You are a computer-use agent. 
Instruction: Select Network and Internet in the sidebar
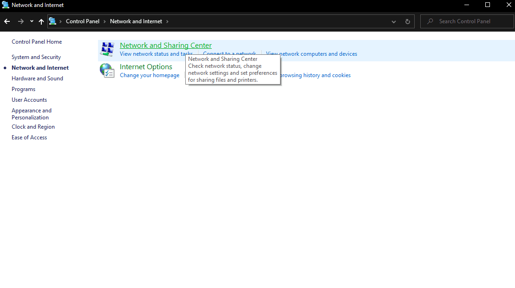click(39, 67)
